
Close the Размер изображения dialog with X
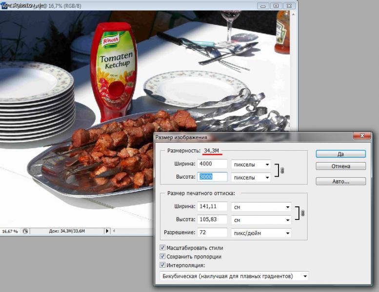pyautogui.click(x=361, y=137)
